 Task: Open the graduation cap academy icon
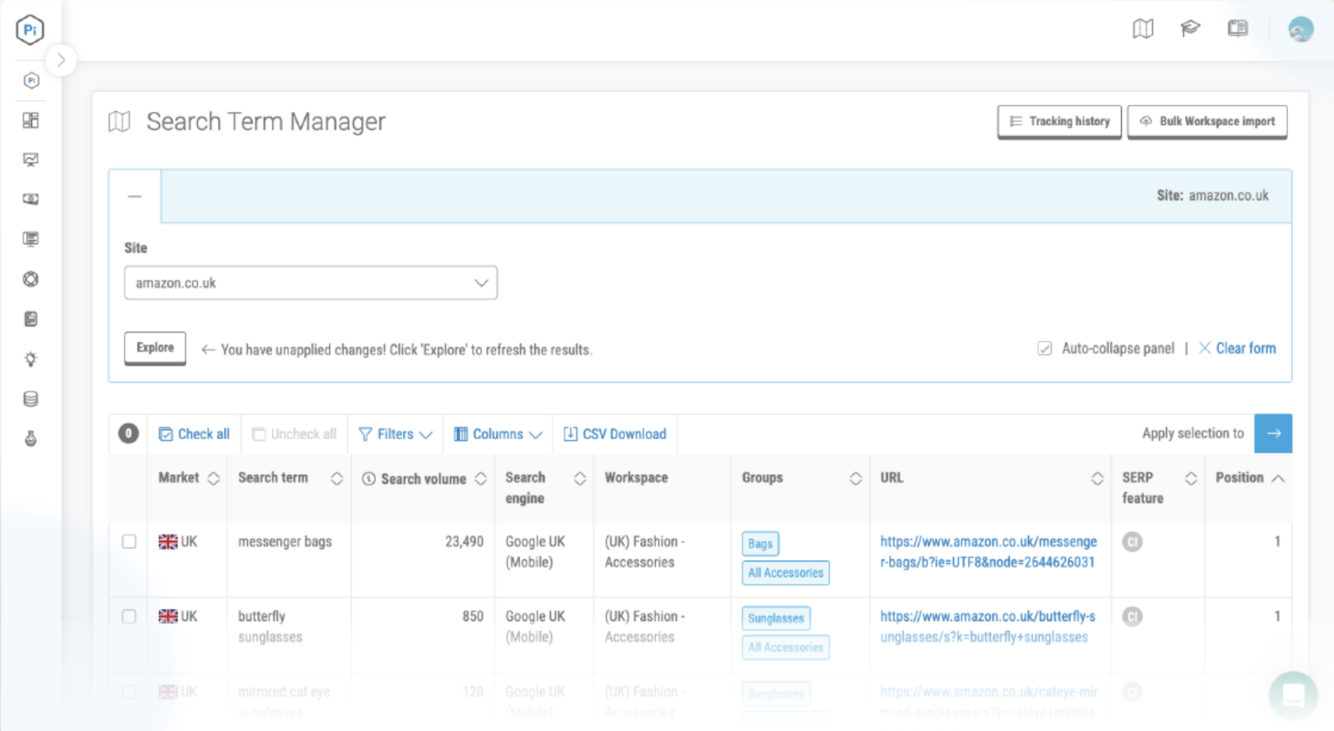(1190, 28)
